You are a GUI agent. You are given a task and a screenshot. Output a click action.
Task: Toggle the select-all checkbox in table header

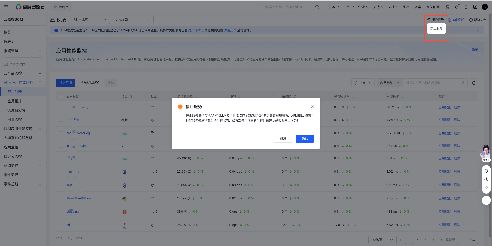[x=61, y=96]
